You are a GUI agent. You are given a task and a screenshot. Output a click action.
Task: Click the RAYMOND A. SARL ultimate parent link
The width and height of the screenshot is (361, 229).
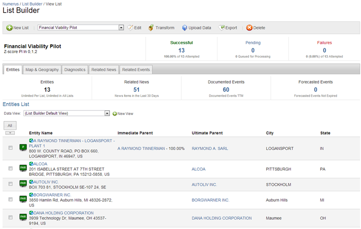point(210,148)
